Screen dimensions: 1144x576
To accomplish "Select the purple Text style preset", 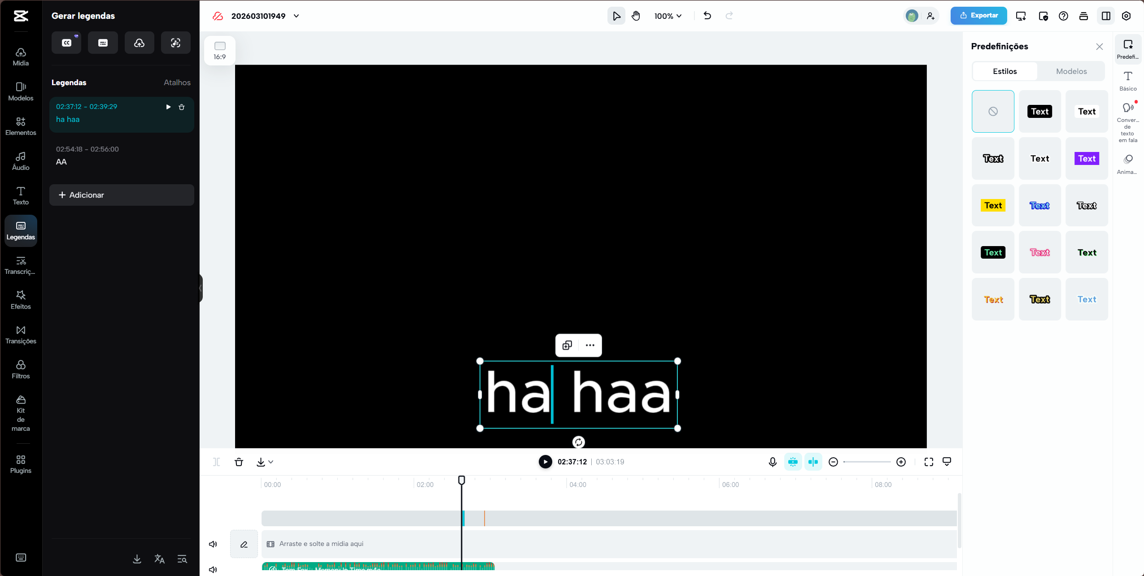I will [1087, 158].
